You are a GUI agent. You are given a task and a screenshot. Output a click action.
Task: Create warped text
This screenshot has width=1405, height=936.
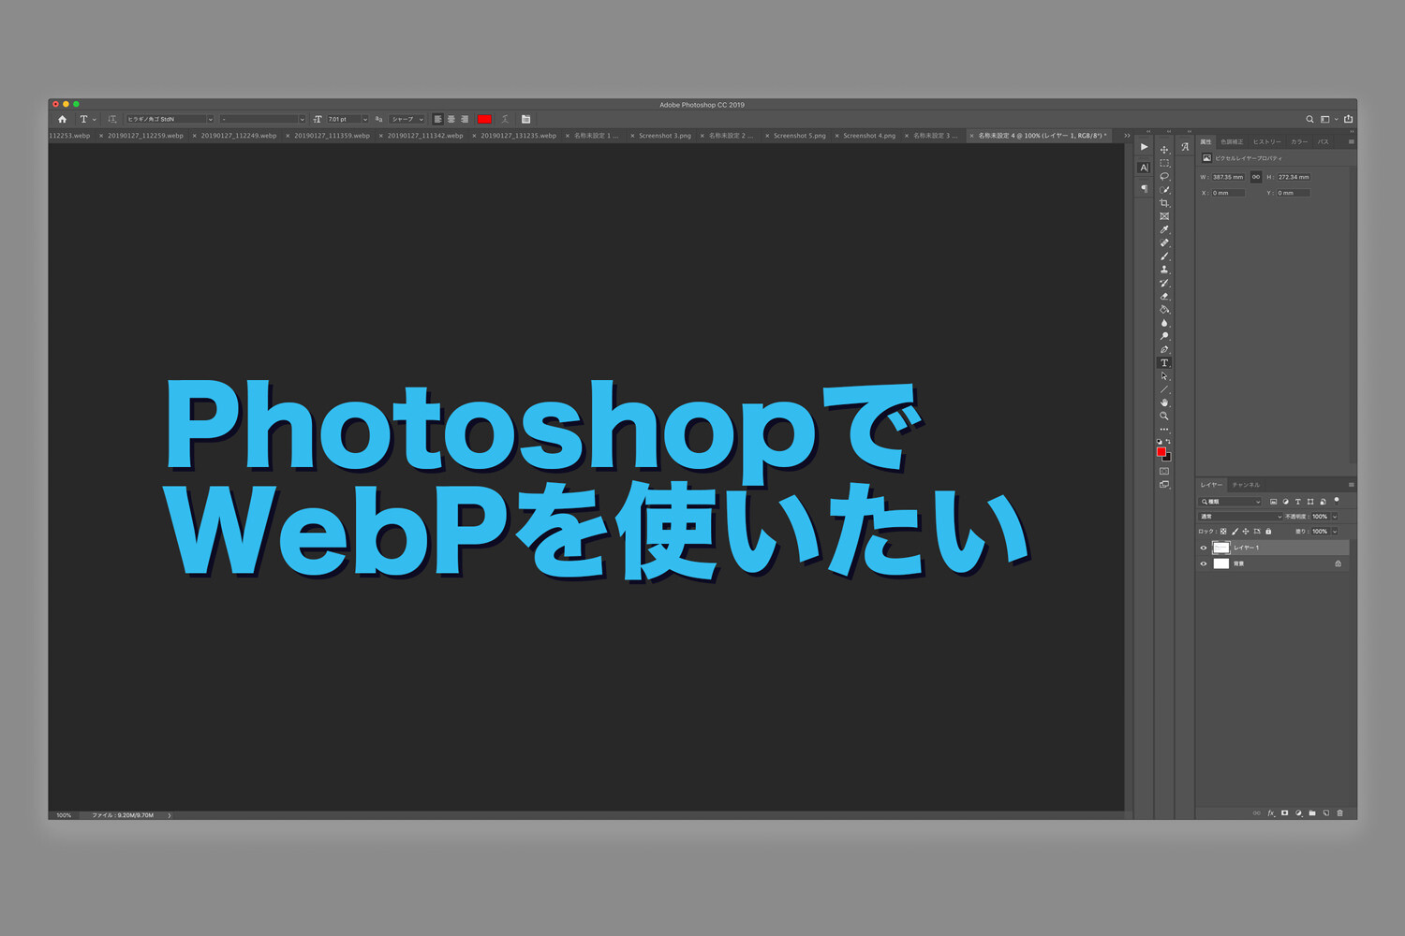click(505, 119)
